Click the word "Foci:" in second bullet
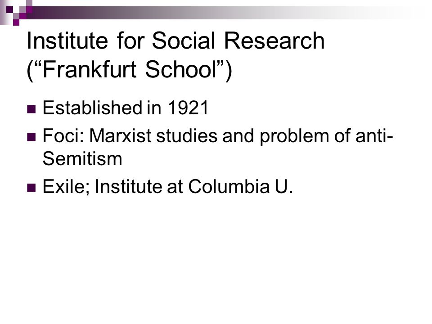The width and height of the screenshot is (432, 324). click(63, 136)
